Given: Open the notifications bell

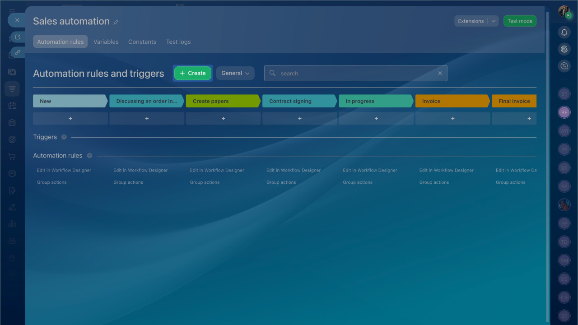Looking at the screenshot, I should click(x=564, y=32).
